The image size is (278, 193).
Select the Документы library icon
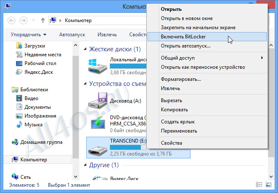(19, 107)
